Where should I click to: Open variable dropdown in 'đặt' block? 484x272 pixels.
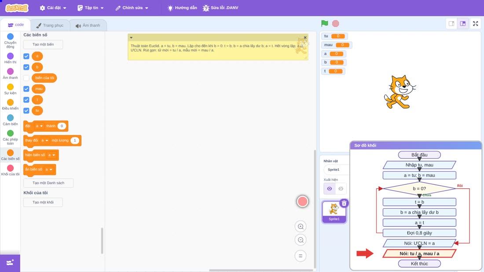tap(39, 126)
